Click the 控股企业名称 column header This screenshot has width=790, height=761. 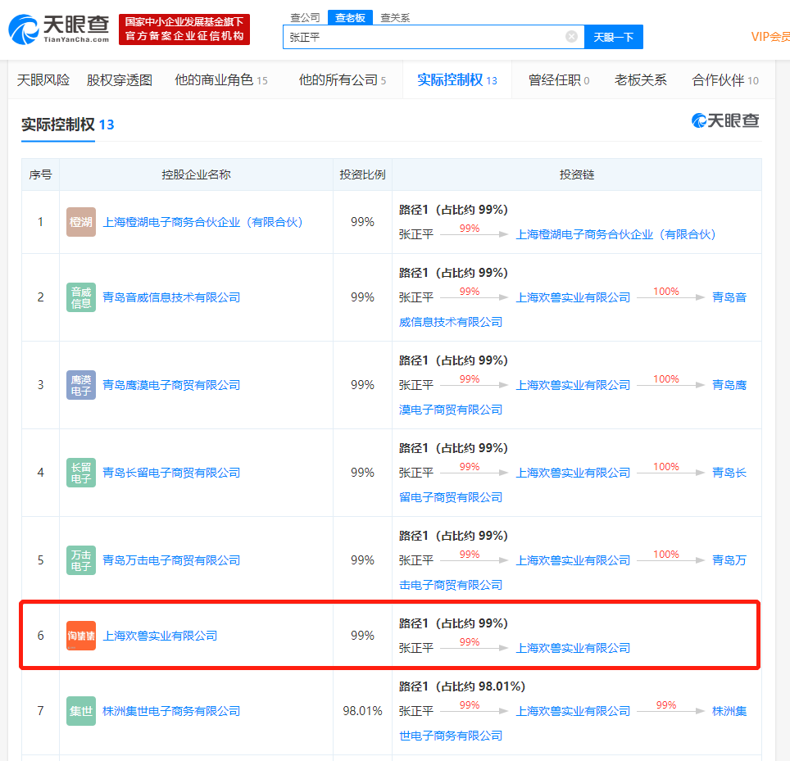pos(196,174)
